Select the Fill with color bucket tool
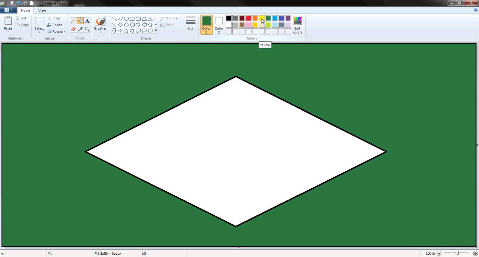 (x=80, y=21)
